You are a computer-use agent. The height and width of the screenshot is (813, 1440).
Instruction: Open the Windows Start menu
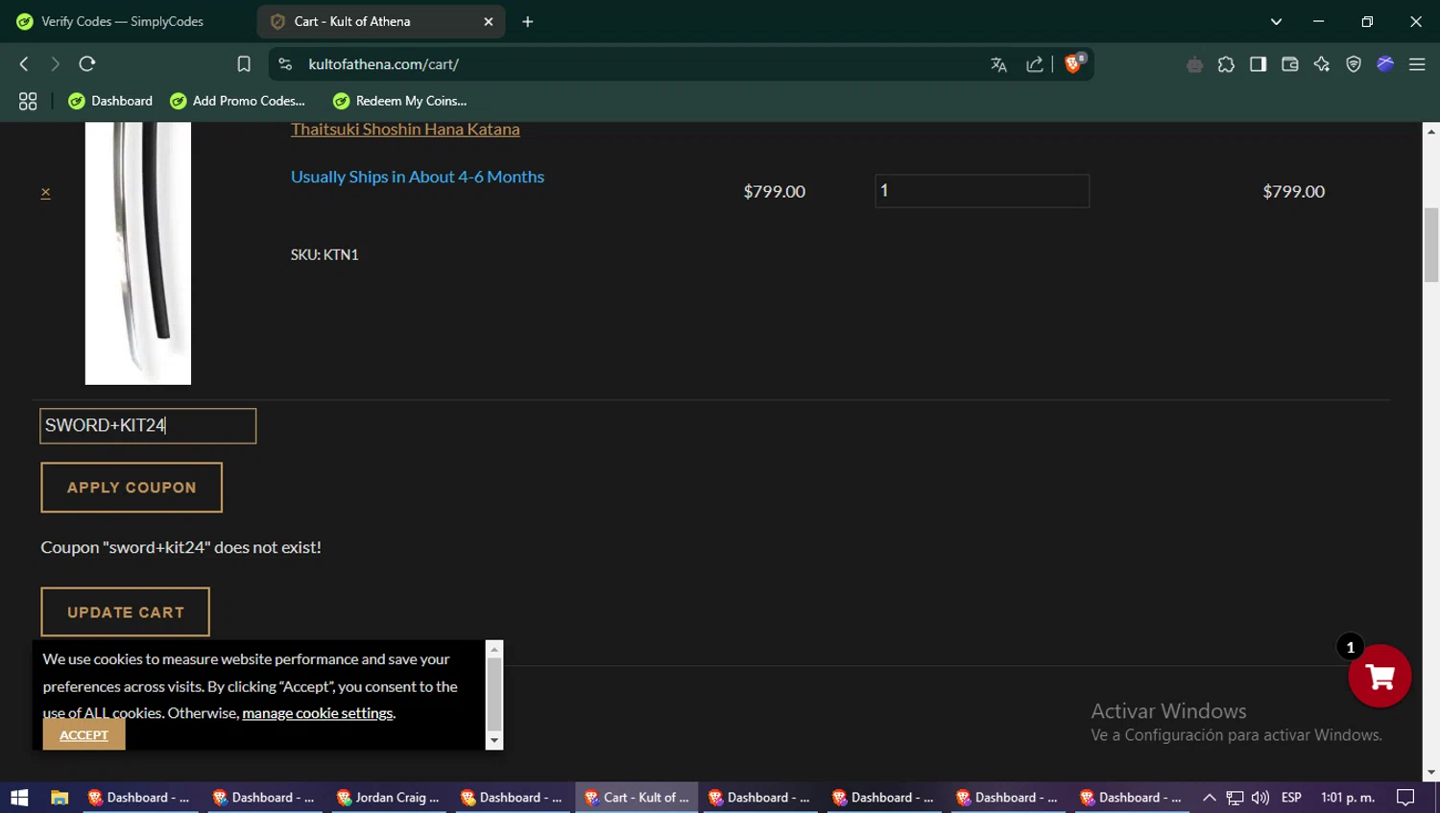[19, 798]
